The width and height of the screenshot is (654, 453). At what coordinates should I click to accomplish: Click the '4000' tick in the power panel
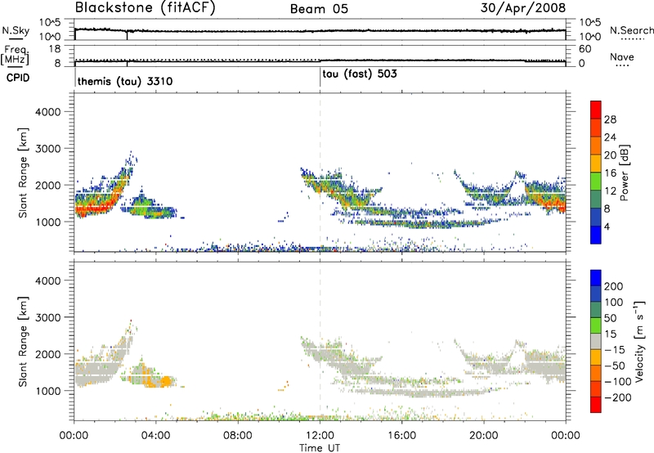pyautogui.click(x=47, y=112)
